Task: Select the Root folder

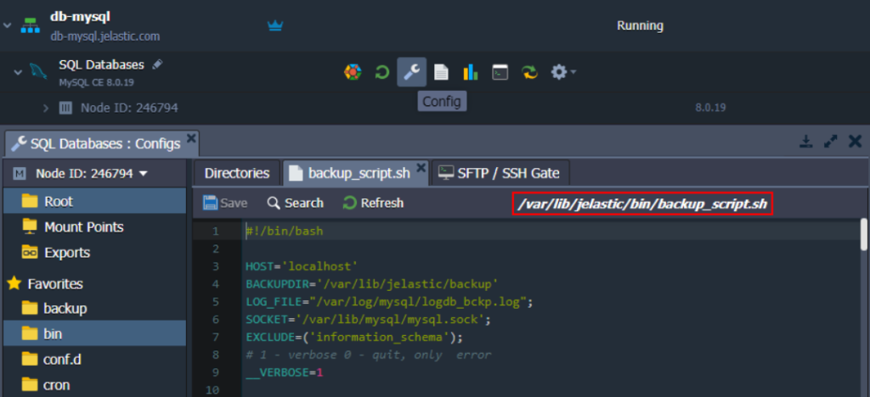Action: point(94,202)
